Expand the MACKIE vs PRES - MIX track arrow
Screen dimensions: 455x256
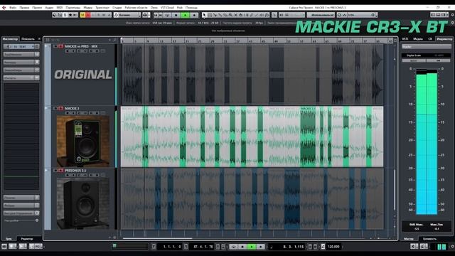coord(46,46)
